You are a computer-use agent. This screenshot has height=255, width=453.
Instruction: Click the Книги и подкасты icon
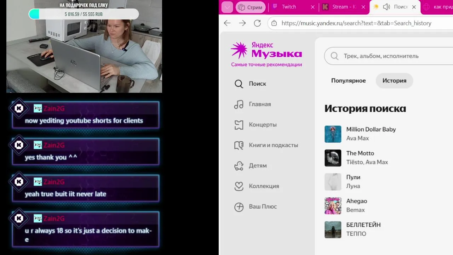click(239, 145)
